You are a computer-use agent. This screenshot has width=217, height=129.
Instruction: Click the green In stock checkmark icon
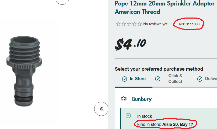128,115
